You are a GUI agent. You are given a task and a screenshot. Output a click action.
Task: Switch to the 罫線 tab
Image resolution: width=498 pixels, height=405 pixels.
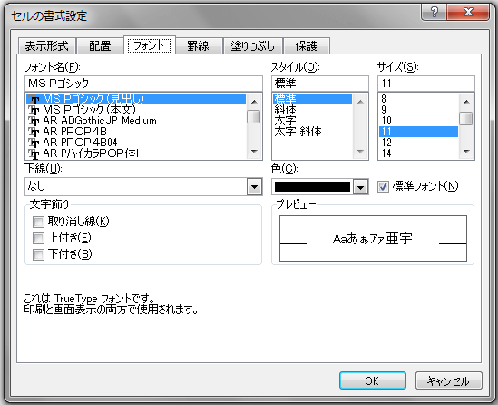[198, 46]
